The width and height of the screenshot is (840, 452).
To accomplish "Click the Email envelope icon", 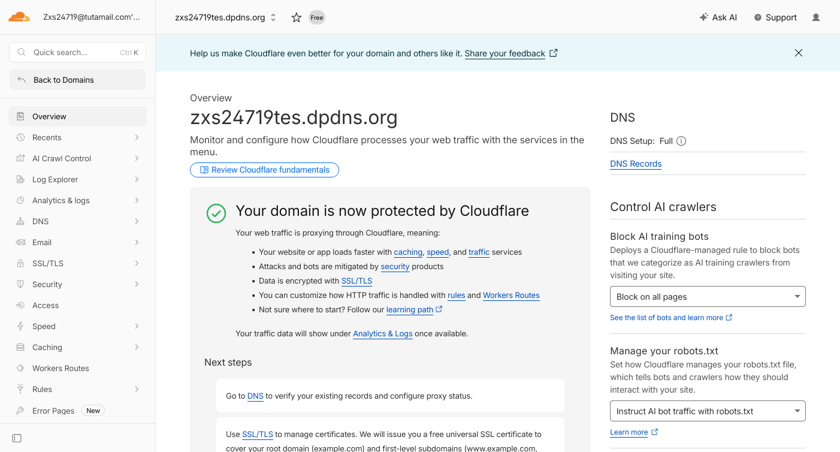I will pos(20,242).
